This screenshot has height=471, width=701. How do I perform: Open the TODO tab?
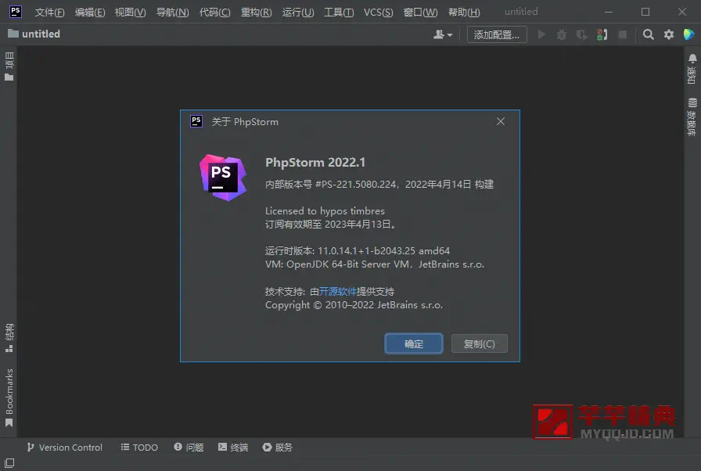click(139, 448)
